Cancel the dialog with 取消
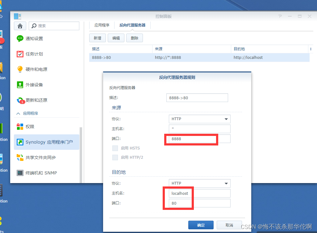 pos(229,225)
